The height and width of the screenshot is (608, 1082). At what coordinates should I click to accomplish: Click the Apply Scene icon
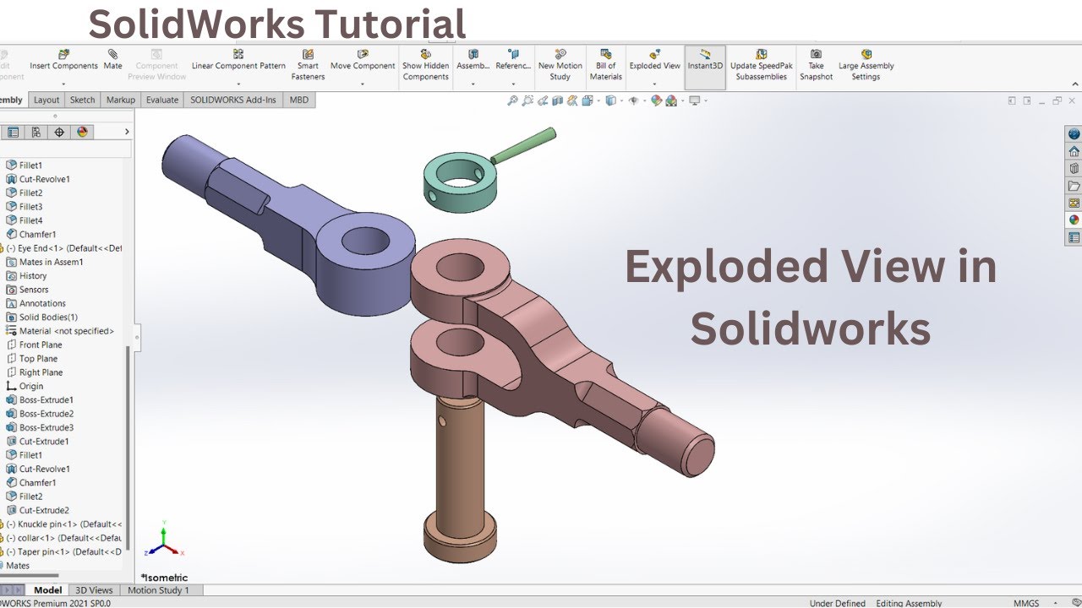[x=671, y=100]
